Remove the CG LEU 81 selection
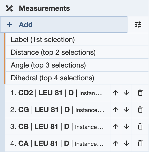The height and width of the screenshot is (152, 149). point(140,110)
